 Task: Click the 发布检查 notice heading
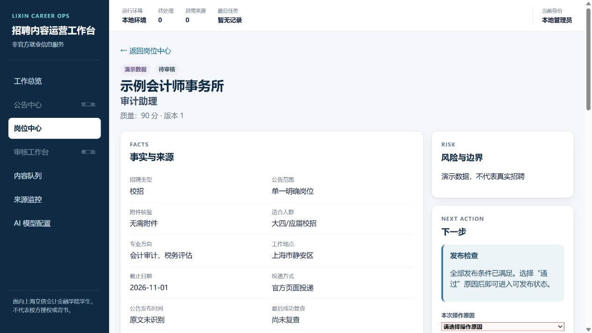click(x=464, y=256)
